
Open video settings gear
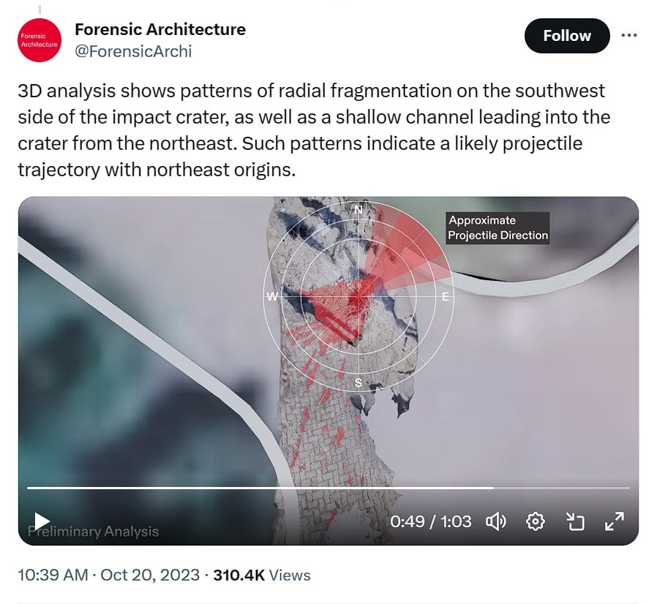(x=536, y=522)
